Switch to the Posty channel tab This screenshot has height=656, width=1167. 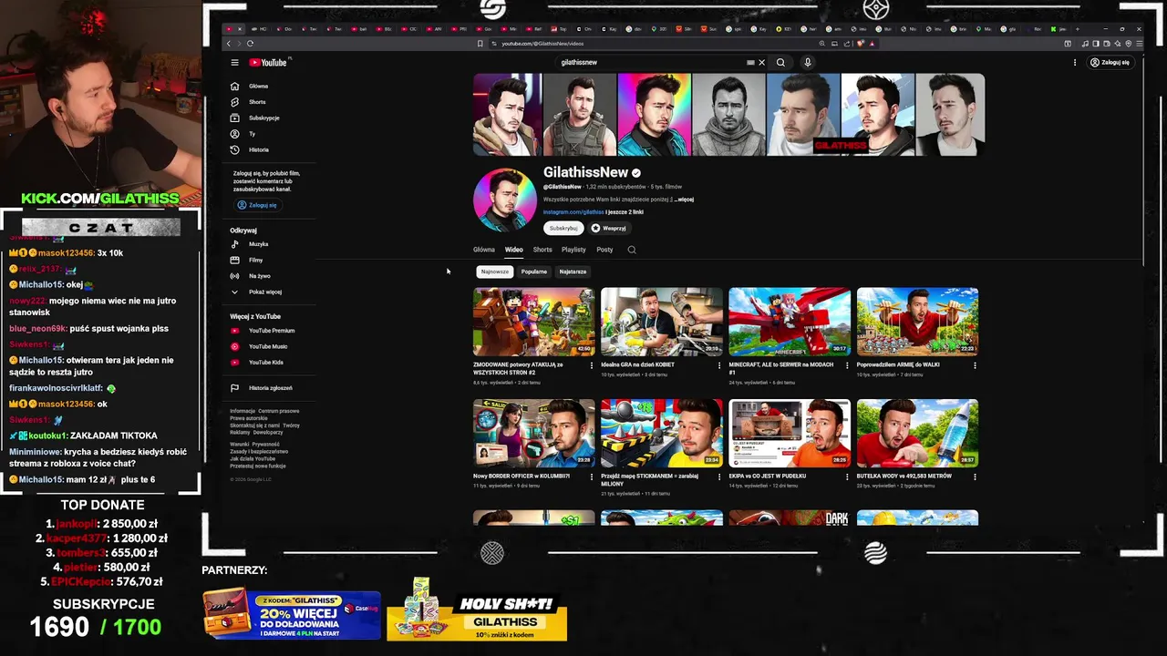(604, 250)
